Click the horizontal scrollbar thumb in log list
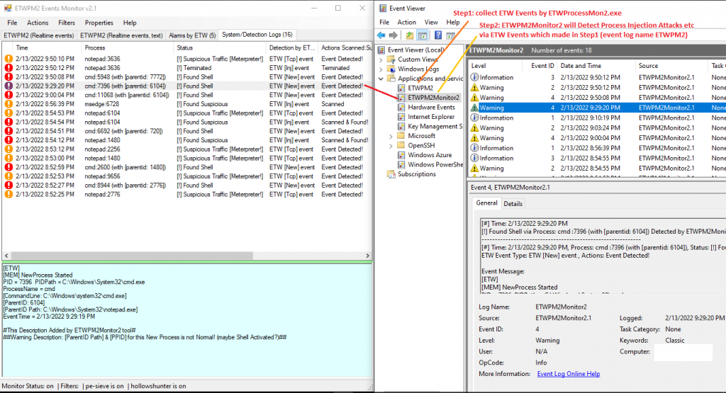Screen dimensions: 726x393 [132, 256]
